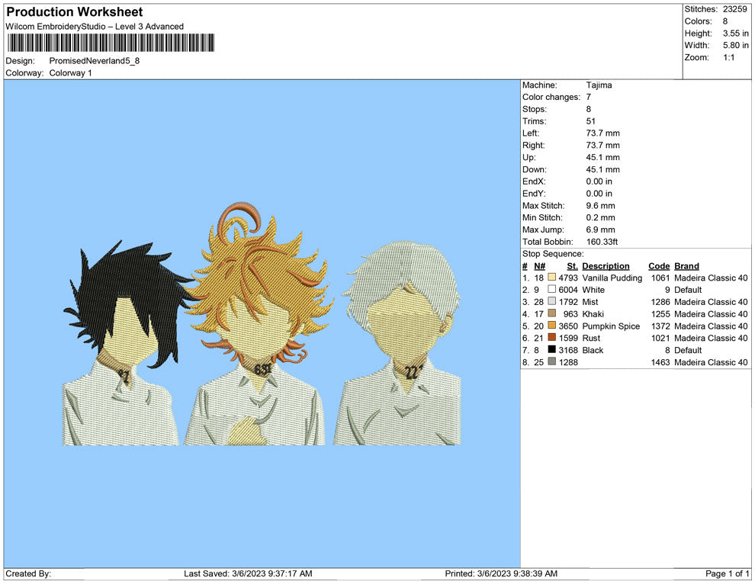Click the Mist color swatch

coord(551,302)
